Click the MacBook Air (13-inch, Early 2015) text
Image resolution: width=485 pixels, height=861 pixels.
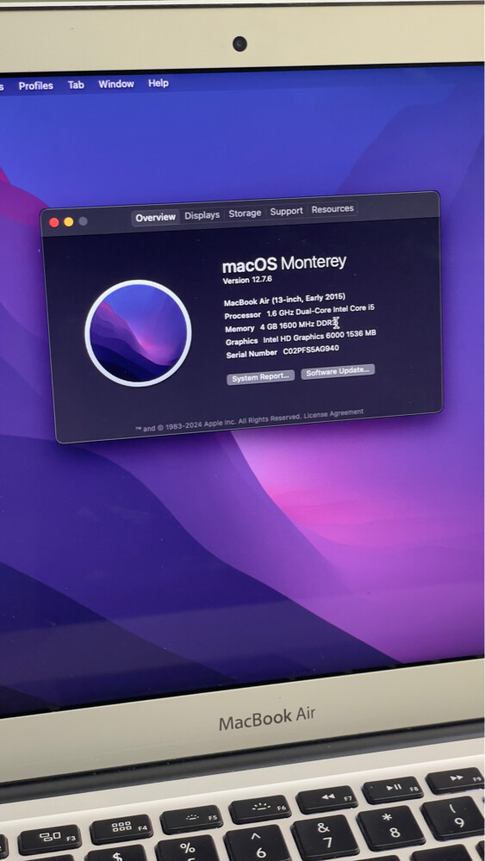coord(284,300)
